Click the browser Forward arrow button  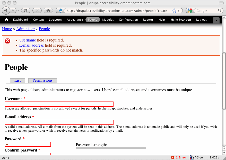point(13,11)
